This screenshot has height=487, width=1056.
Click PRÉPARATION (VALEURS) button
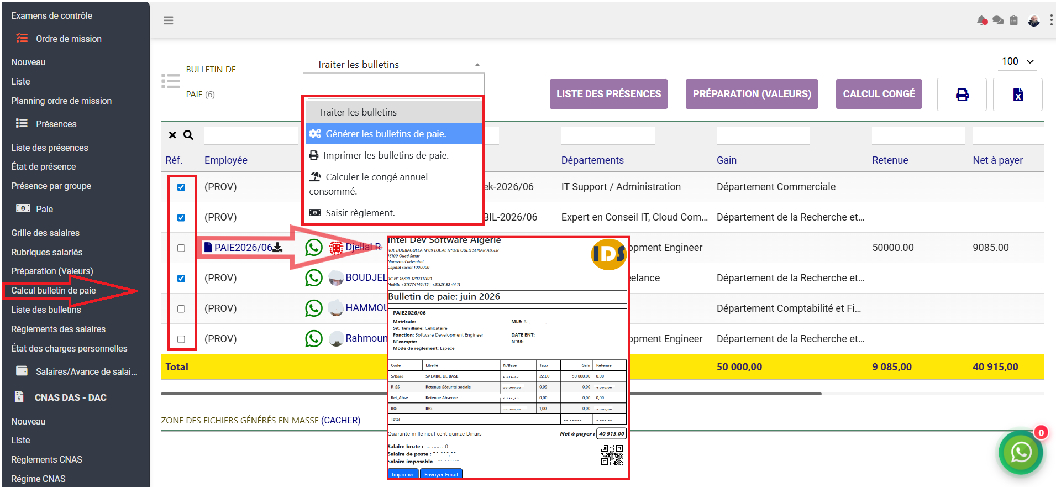[x=752, y=94]
